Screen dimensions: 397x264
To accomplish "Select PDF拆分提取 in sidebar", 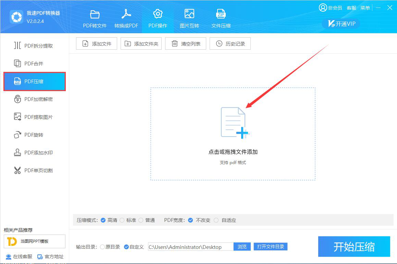I will (35, 46).
